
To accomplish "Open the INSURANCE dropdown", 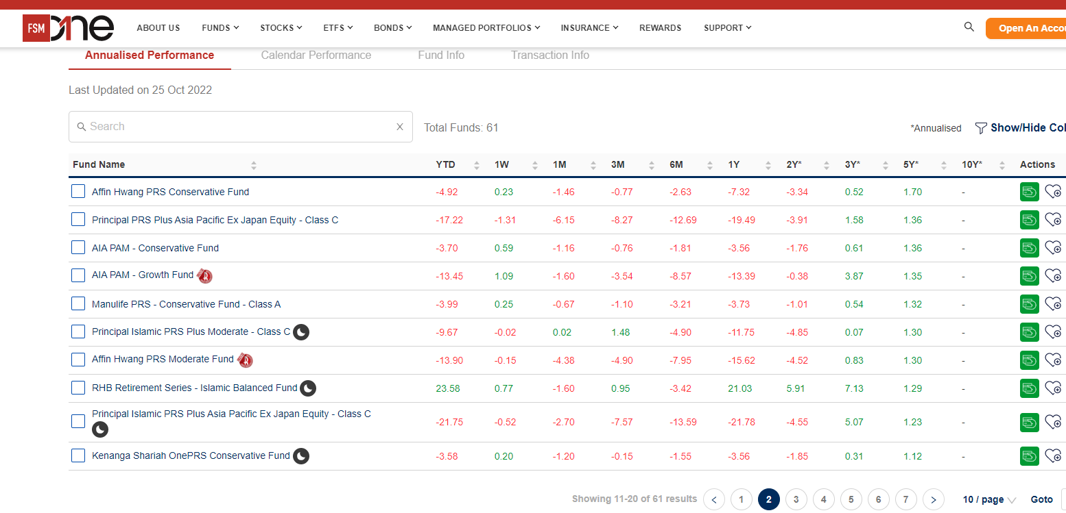I will (x=590, y=28).
